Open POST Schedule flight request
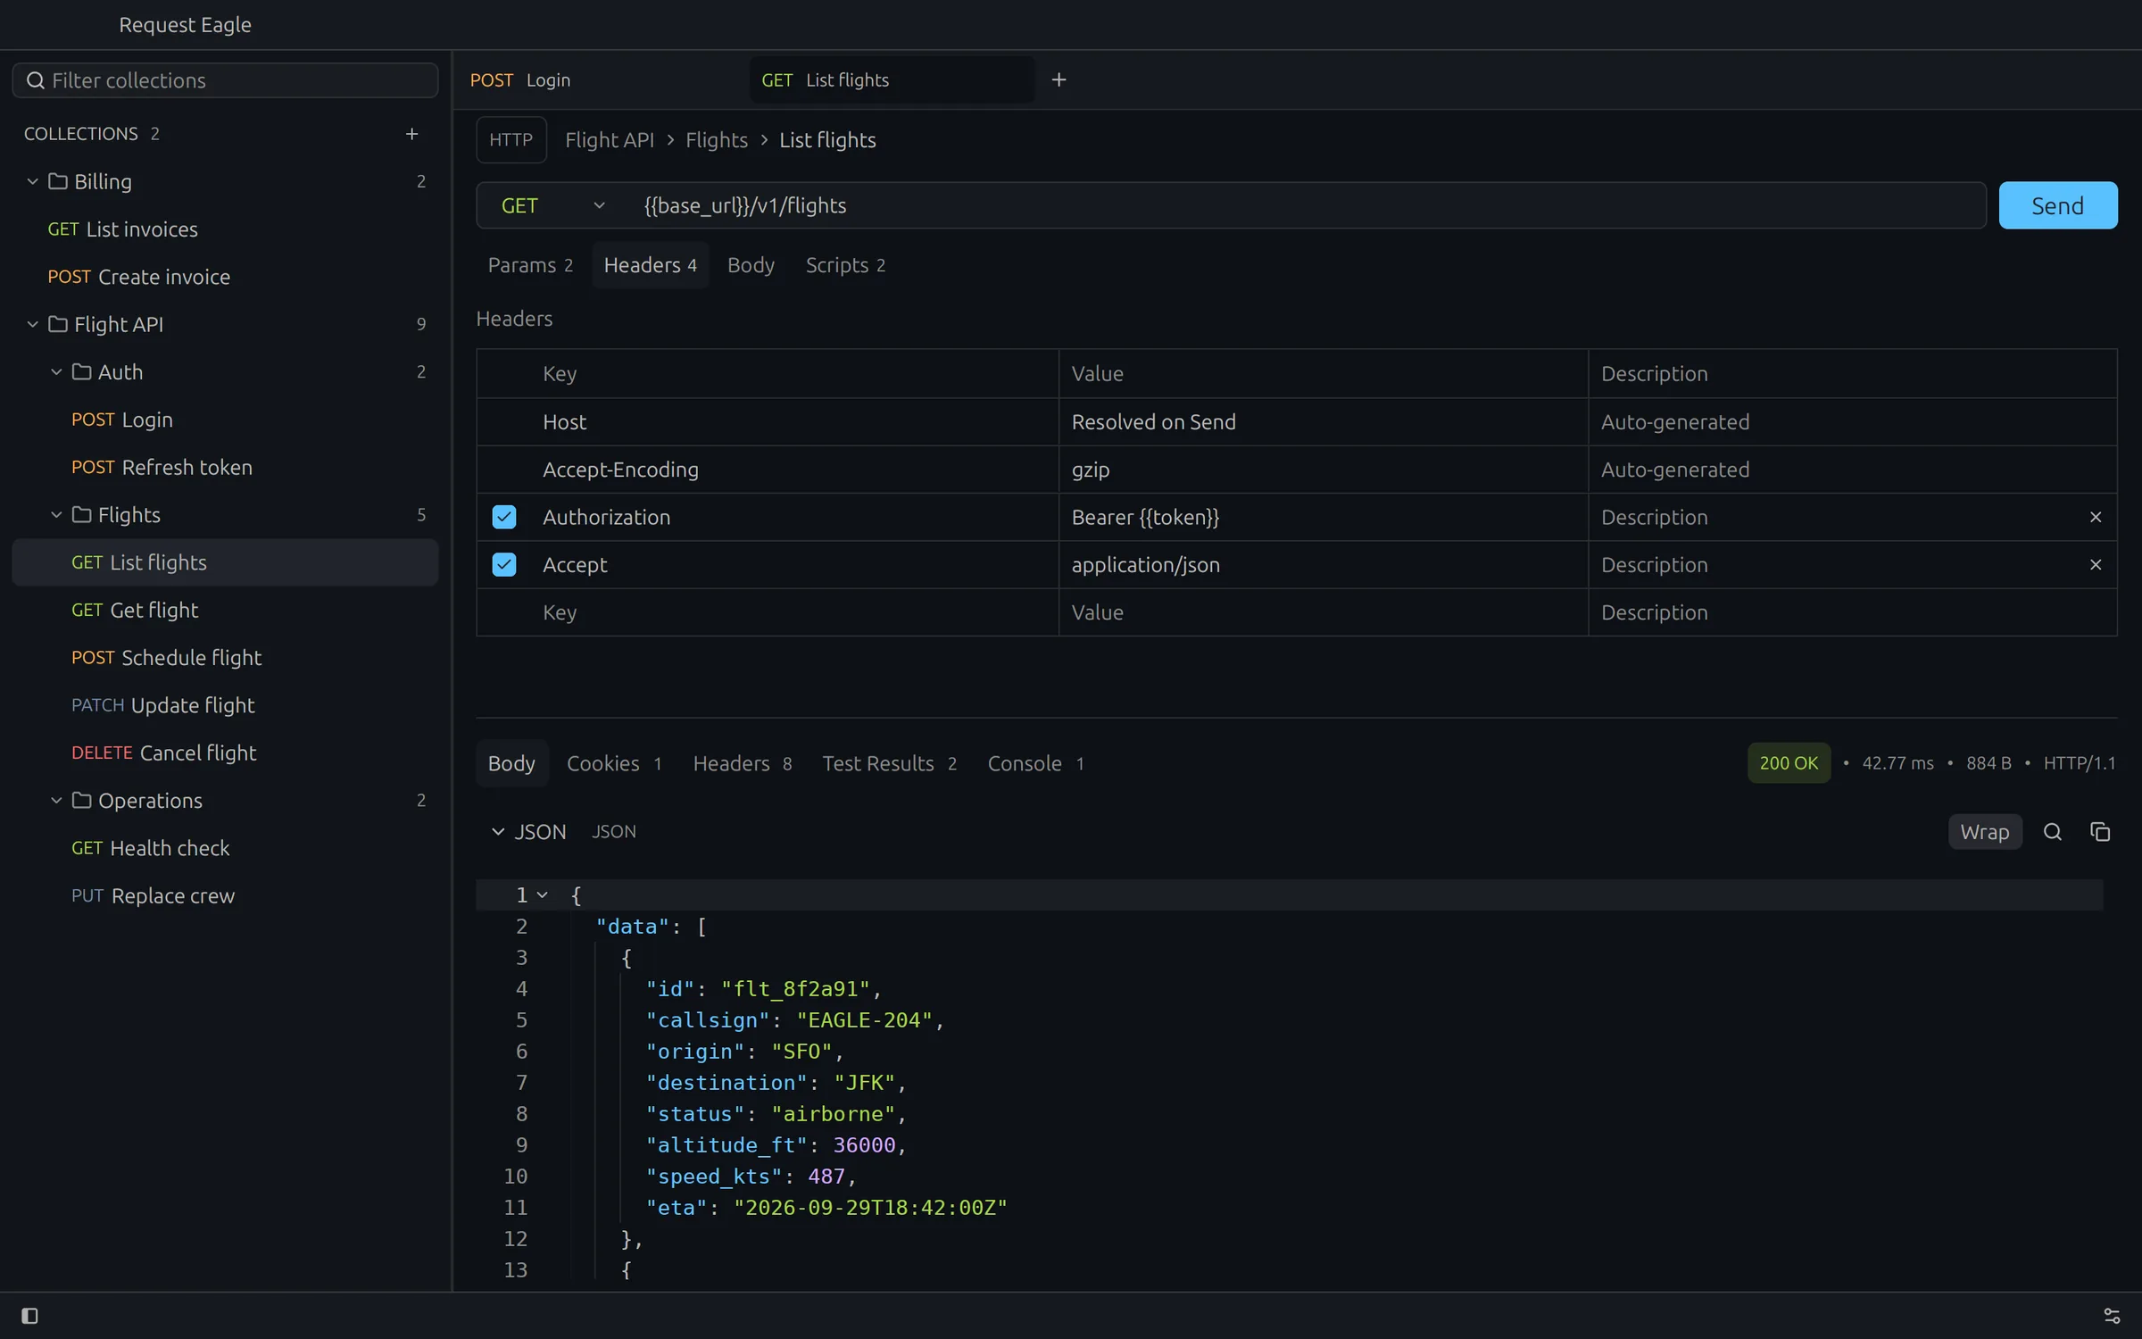Image resolution: width=2142 pixels, height=1339 pixels. click(x=225, y=658)
